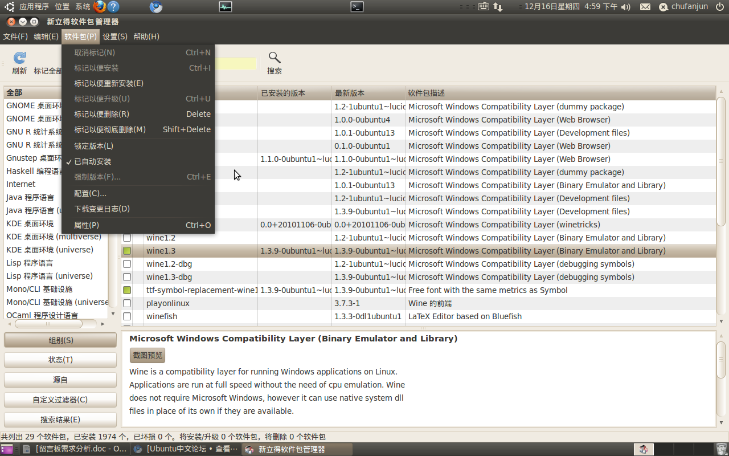This screenshot has width=729, height=456.
Task: Sort by the 软件包描述 column header
Action: coord(560,93)
